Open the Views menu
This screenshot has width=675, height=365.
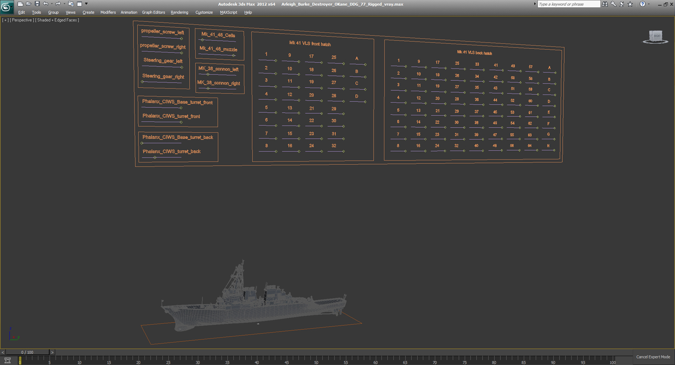click(x=71, y=12)
